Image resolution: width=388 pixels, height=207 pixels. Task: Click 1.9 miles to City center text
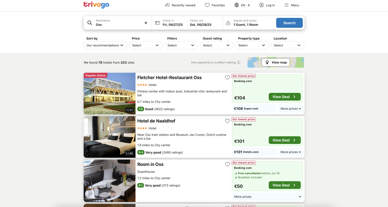(x=154, y=145)
